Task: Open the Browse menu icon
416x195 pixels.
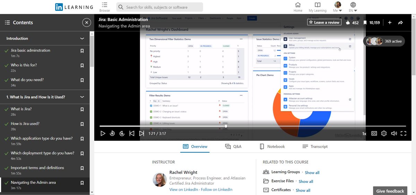Action: (104, 5)
